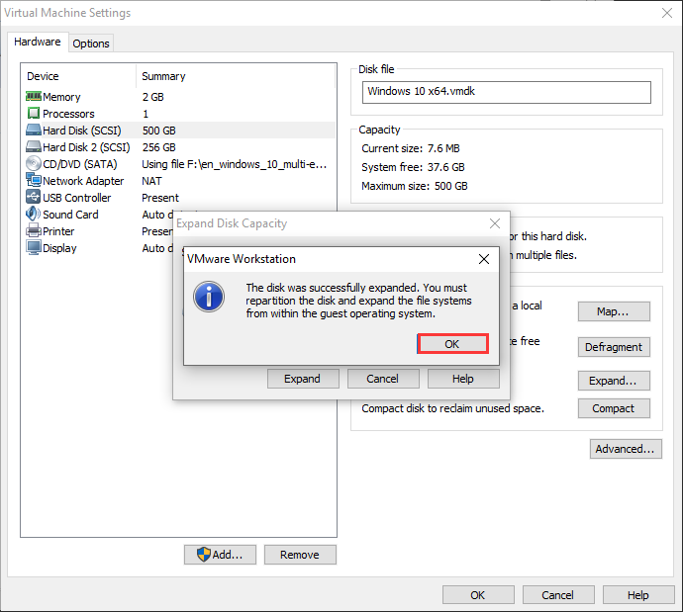The height and width of the screenshot is (612, 683).
Task: Click the Defragment button
Action: click(x=614, y=347)
